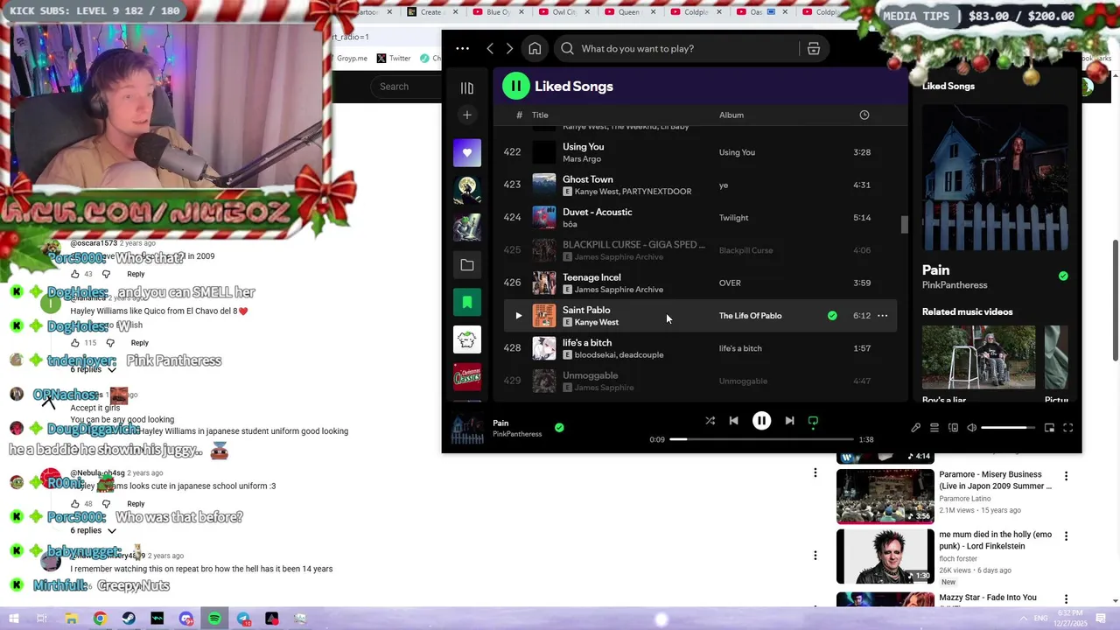Open the Lord Finkelstein emo punk video
Viewport: 1120px width, 630px height.
coord(885,556)
